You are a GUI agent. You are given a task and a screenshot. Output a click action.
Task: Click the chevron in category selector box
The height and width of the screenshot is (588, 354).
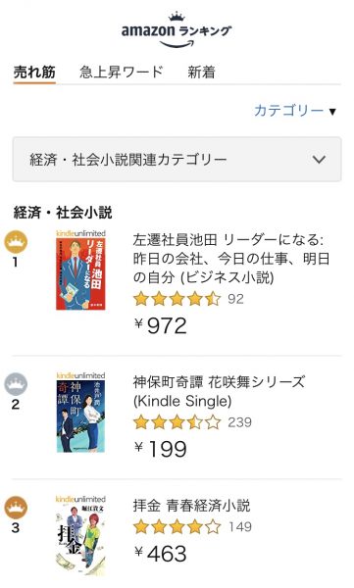(319, 160)
